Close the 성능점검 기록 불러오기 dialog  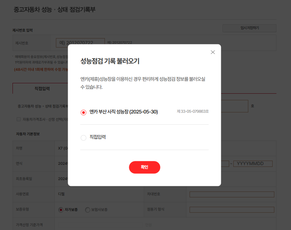213,52
